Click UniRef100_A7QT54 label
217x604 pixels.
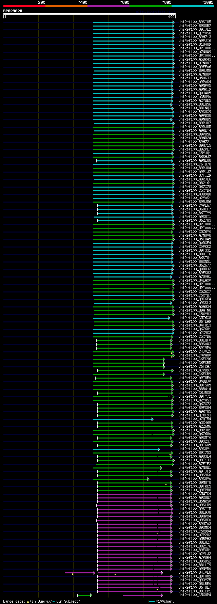pyautogui.click(x=195, y=419)
